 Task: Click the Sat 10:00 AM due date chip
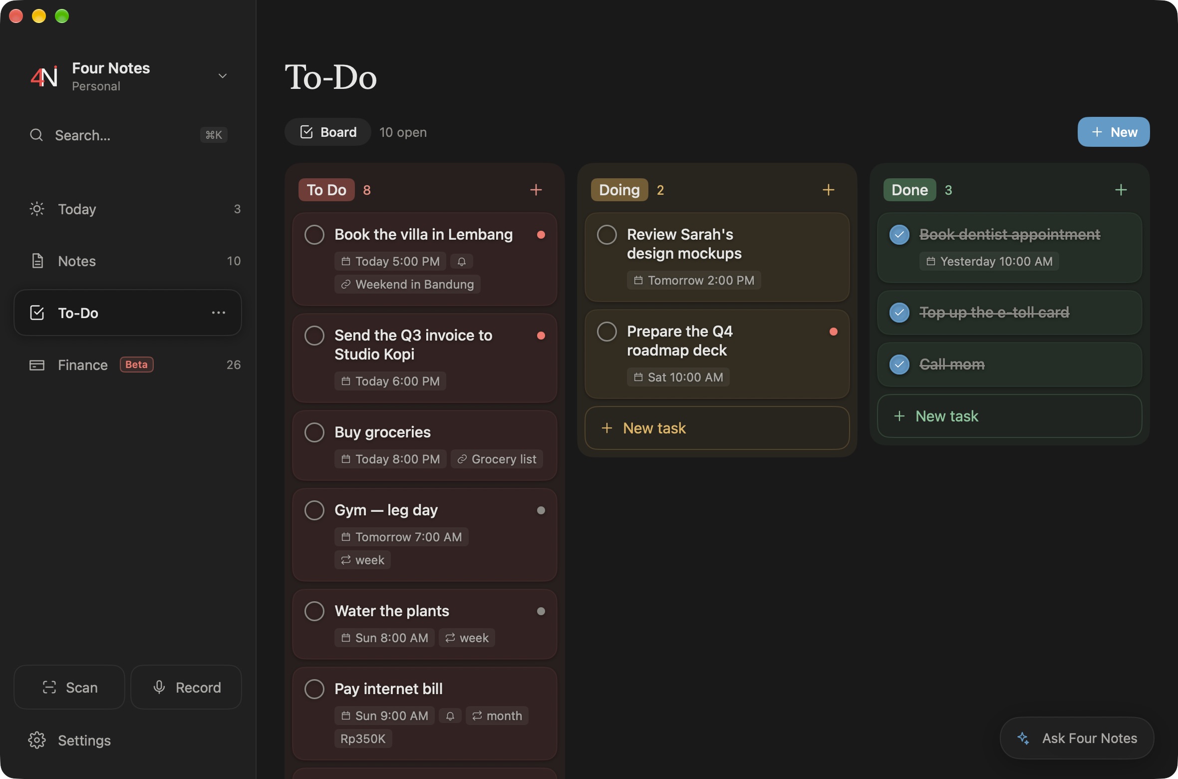678,377
